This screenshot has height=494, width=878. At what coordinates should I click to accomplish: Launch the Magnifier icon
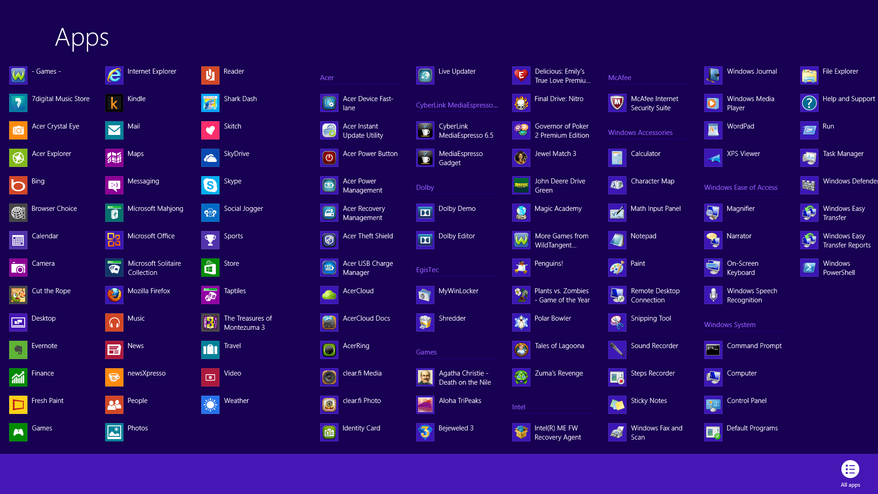(713, 213)
